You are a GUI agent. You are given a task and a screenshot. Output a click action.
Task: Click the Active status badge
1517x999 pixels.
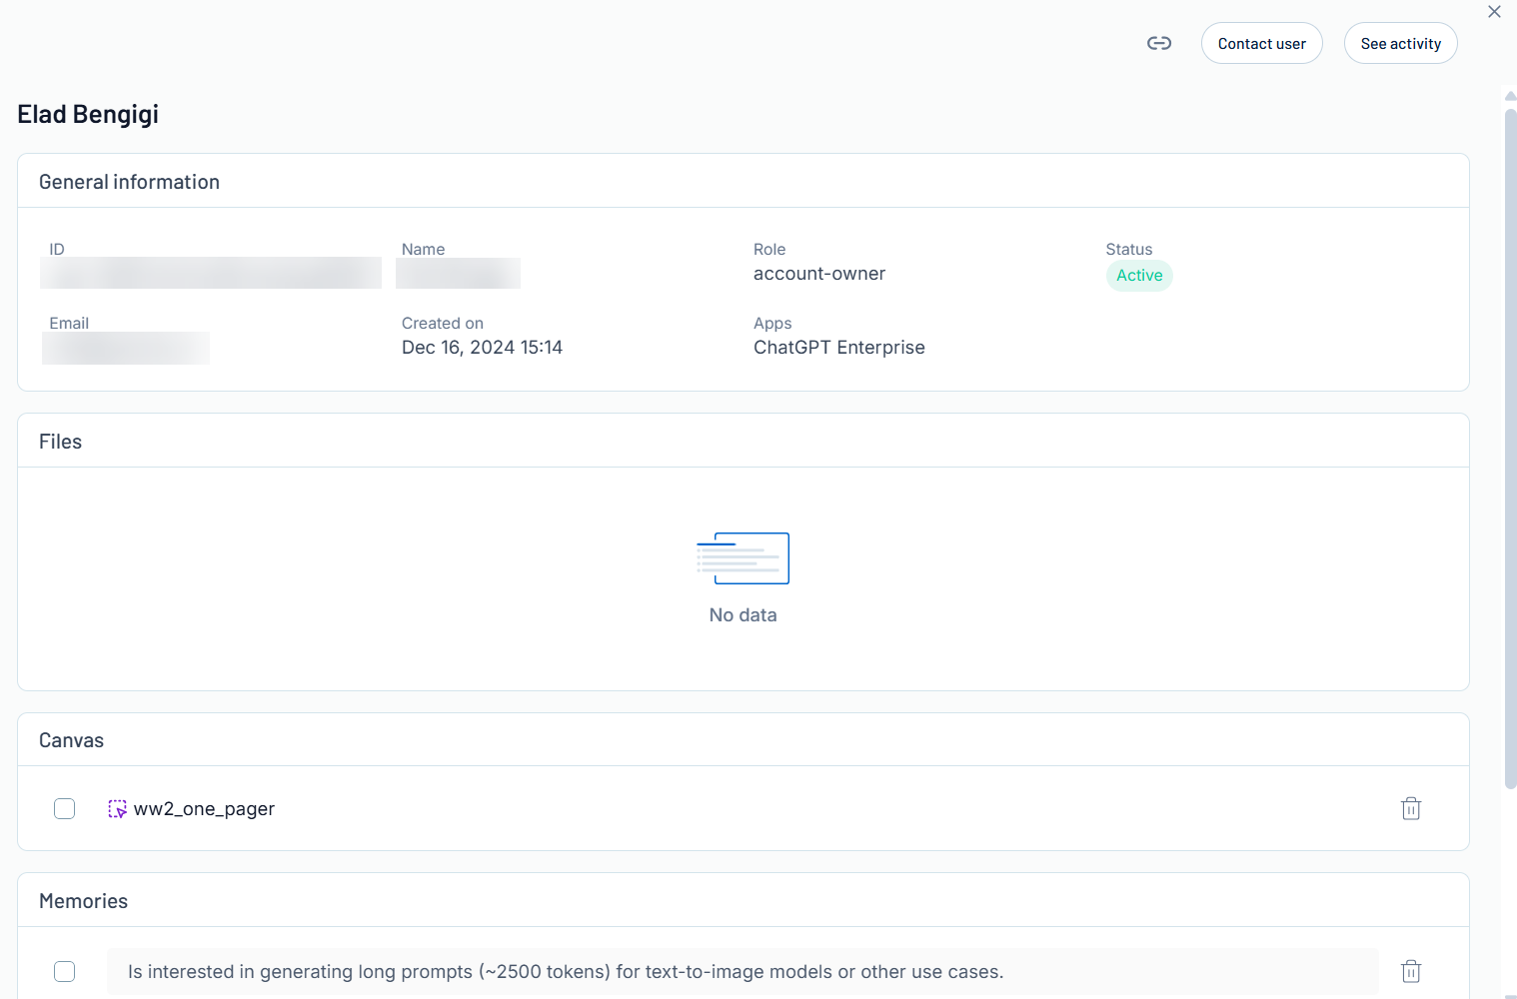[1139, 276]
